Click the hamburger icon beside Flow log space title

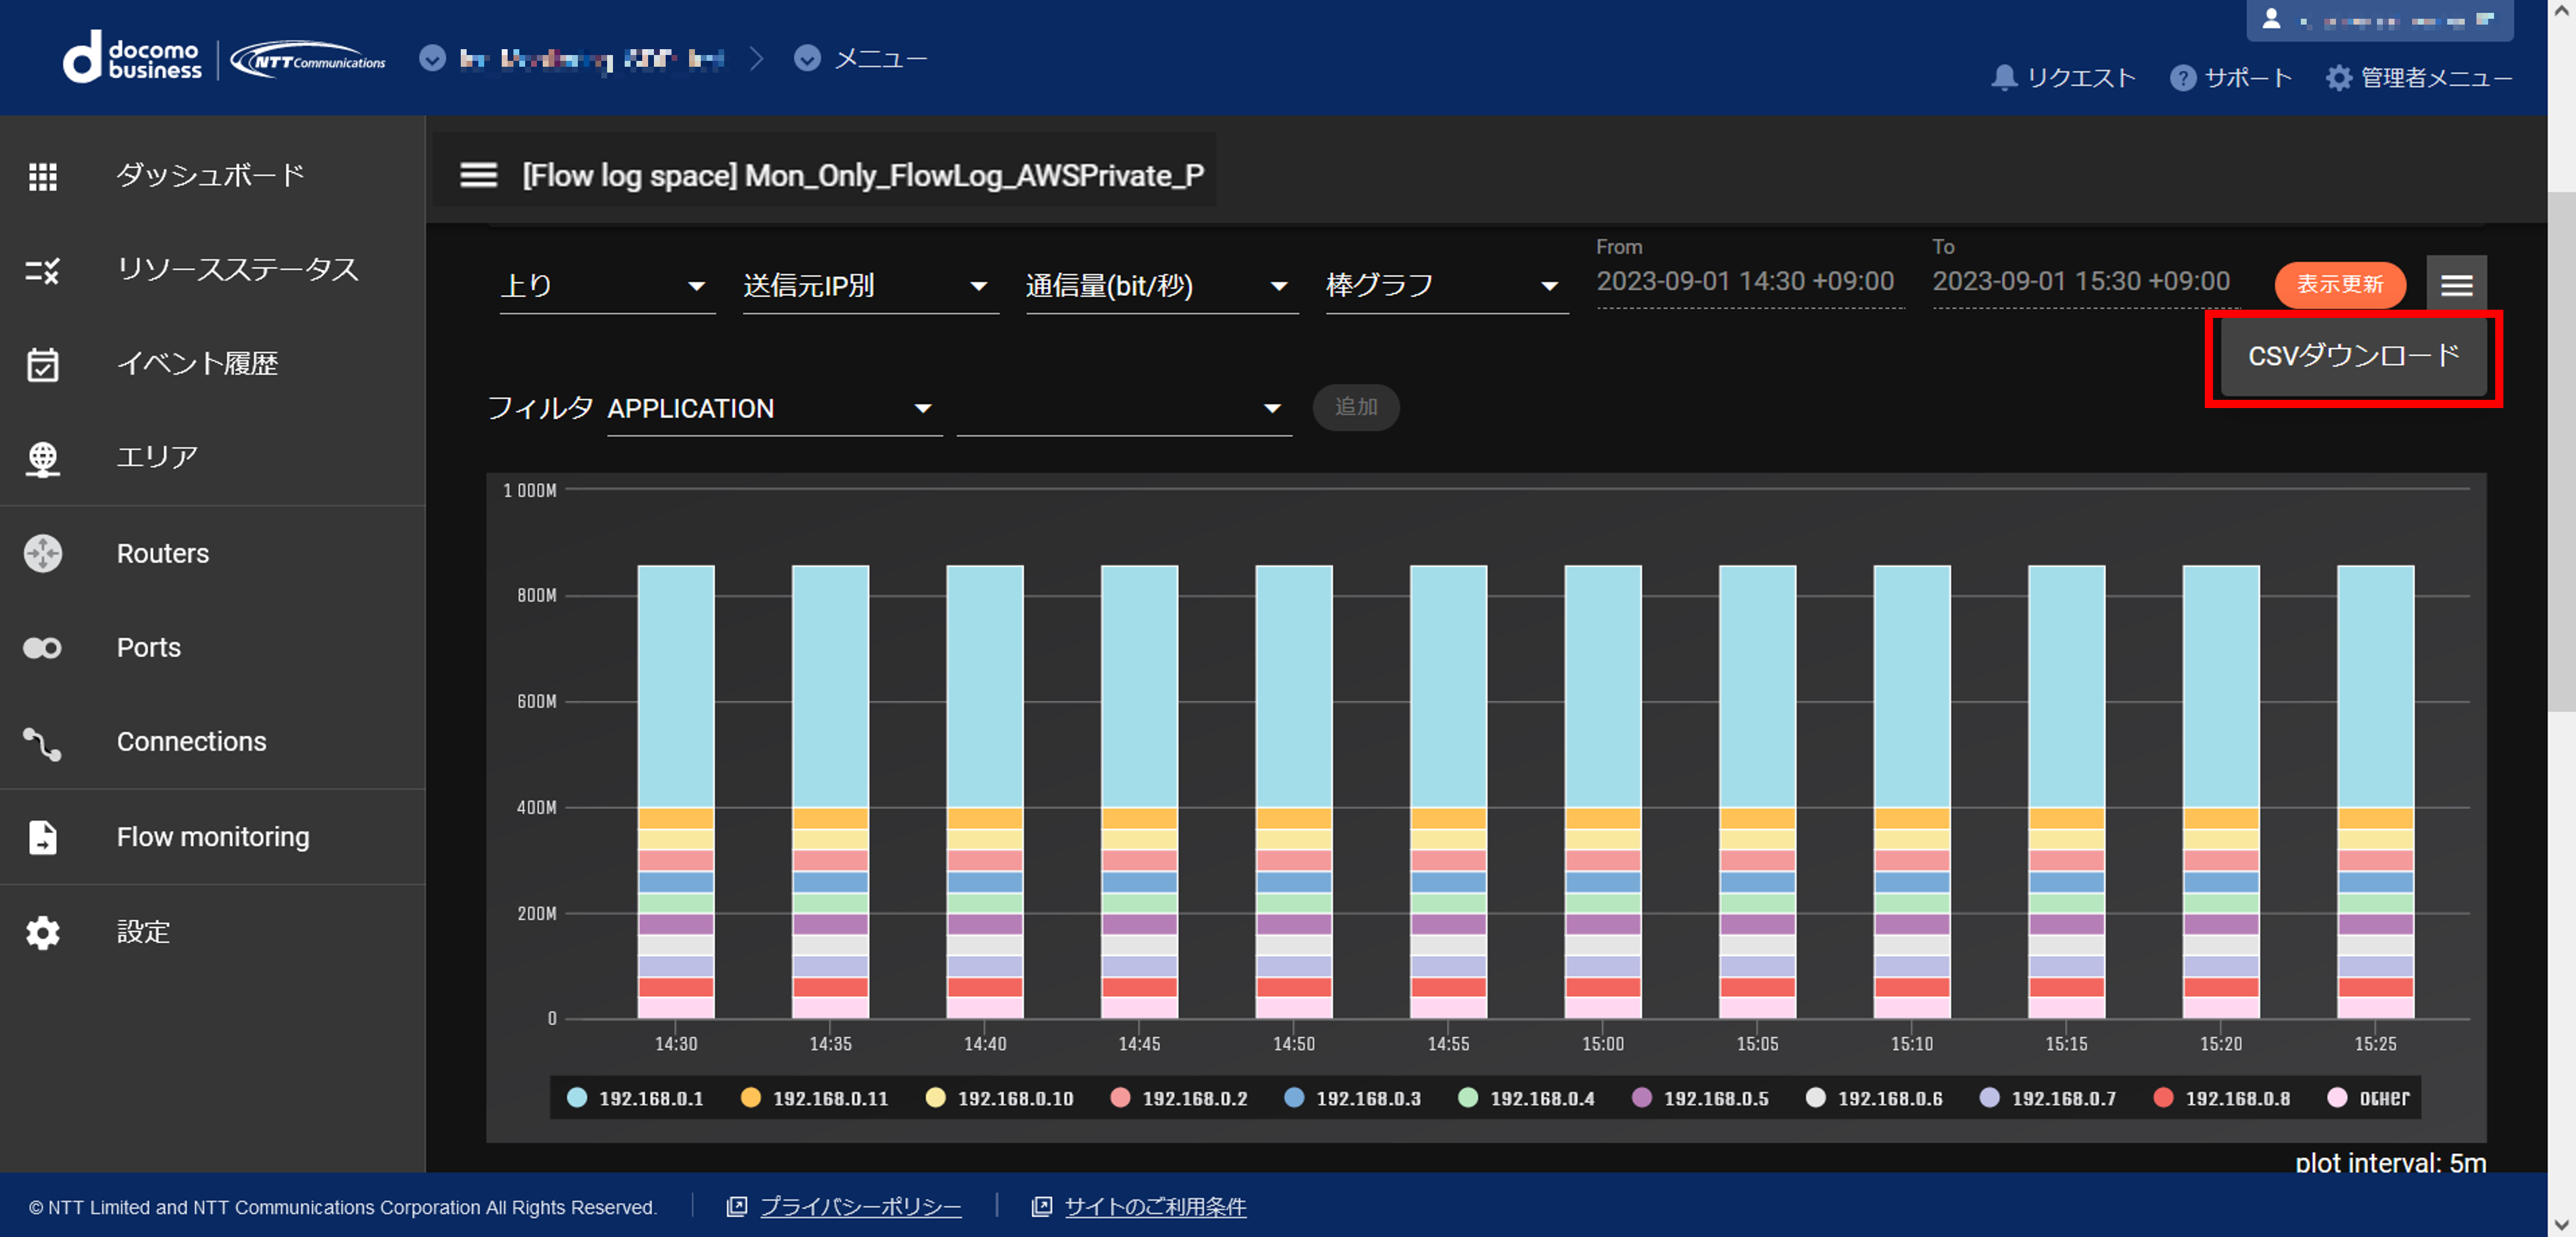point(478,175)
